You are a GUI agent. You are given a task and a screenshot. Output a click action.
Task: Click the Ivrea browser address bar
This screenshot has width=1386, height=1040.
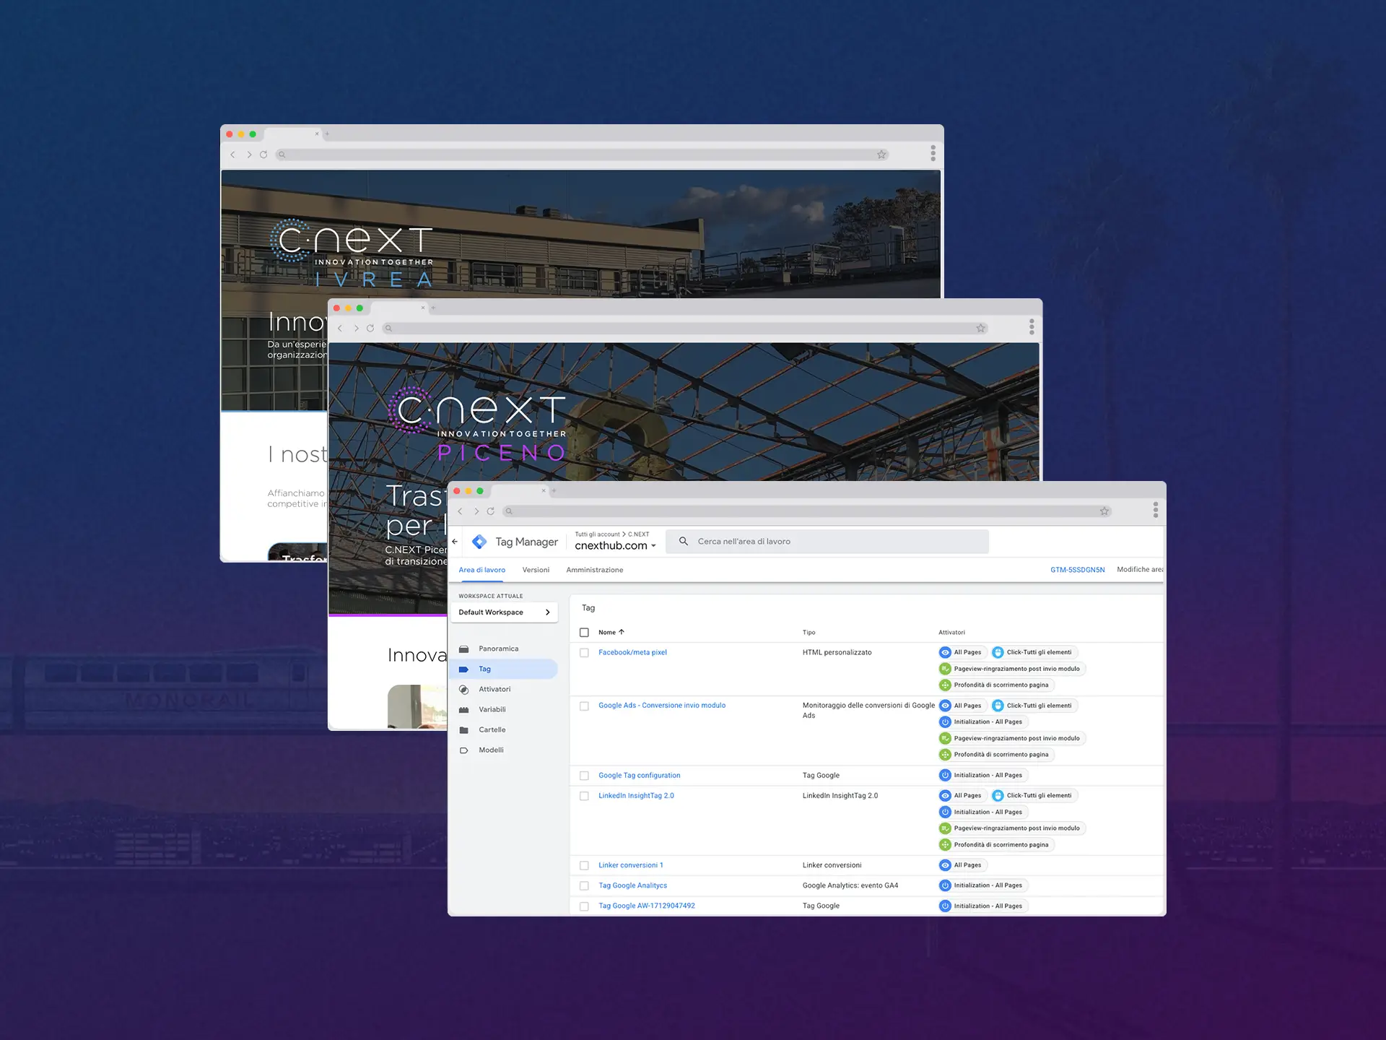click(x=582, y=155)
